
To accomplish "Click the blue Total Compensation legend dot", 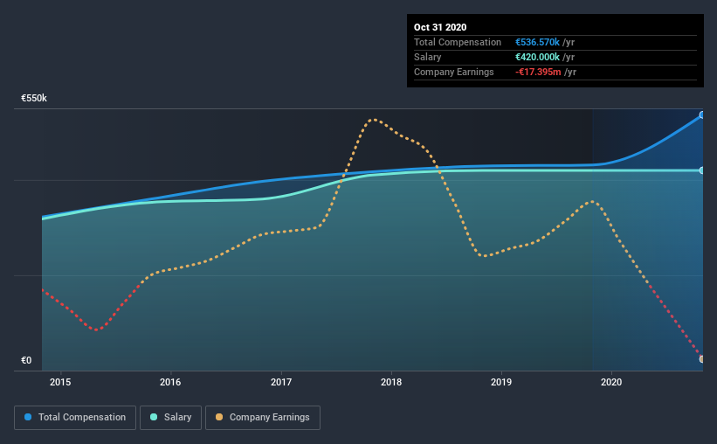I will (28, 417).
